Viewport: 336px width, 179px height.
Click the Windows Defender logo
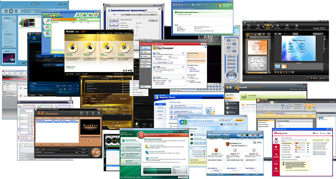pyautogui.click(x=225, y=5)
